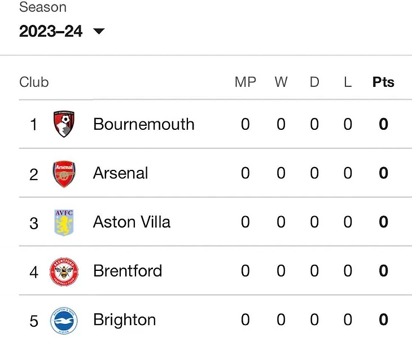This screenshot has width=412, height=351.
Task: Click the Brentford bee crest icon
Action: tap(64, 271)
